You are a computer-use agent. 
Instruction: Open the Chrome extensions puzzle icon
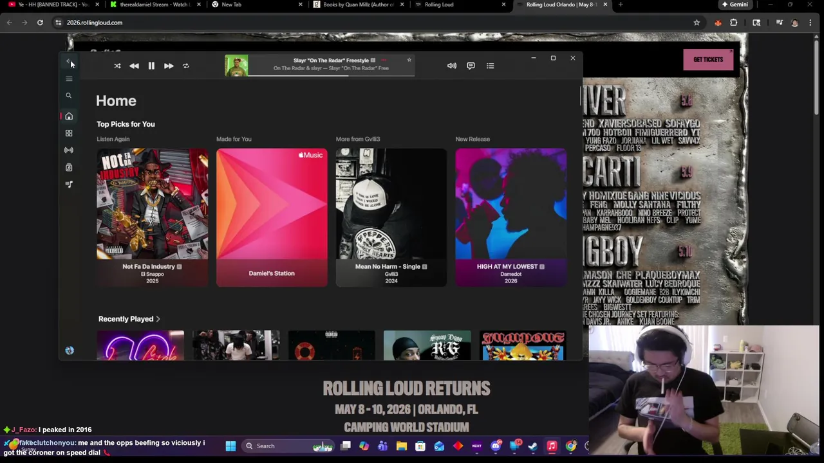click(x=734, y=23)
